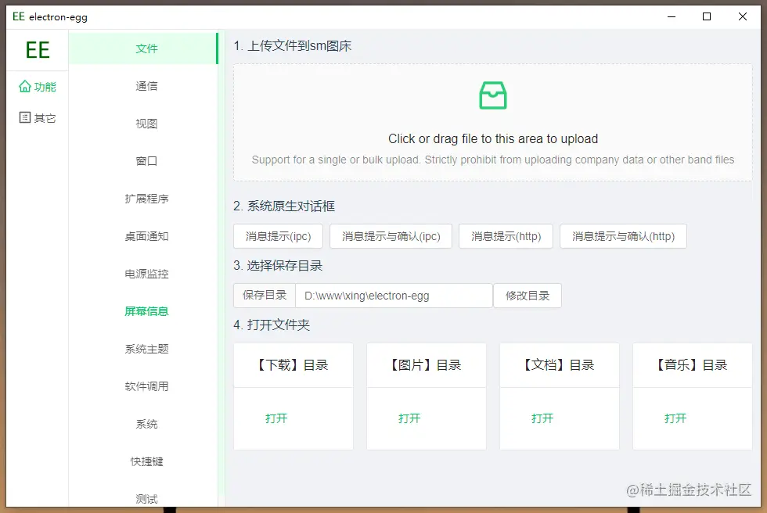Open the 扩展程序 section
Viewport: 767px width, 513px height.
(146, 199)
